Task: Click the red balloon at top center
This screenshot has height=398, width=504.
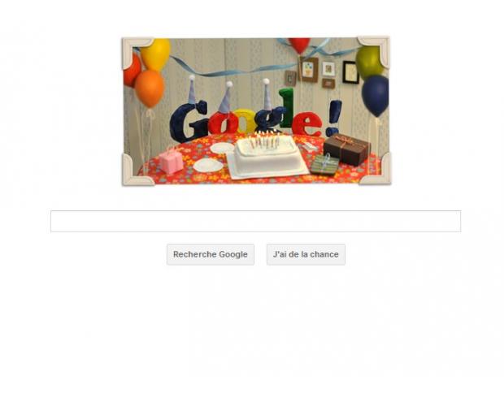Action: point(299,45)
